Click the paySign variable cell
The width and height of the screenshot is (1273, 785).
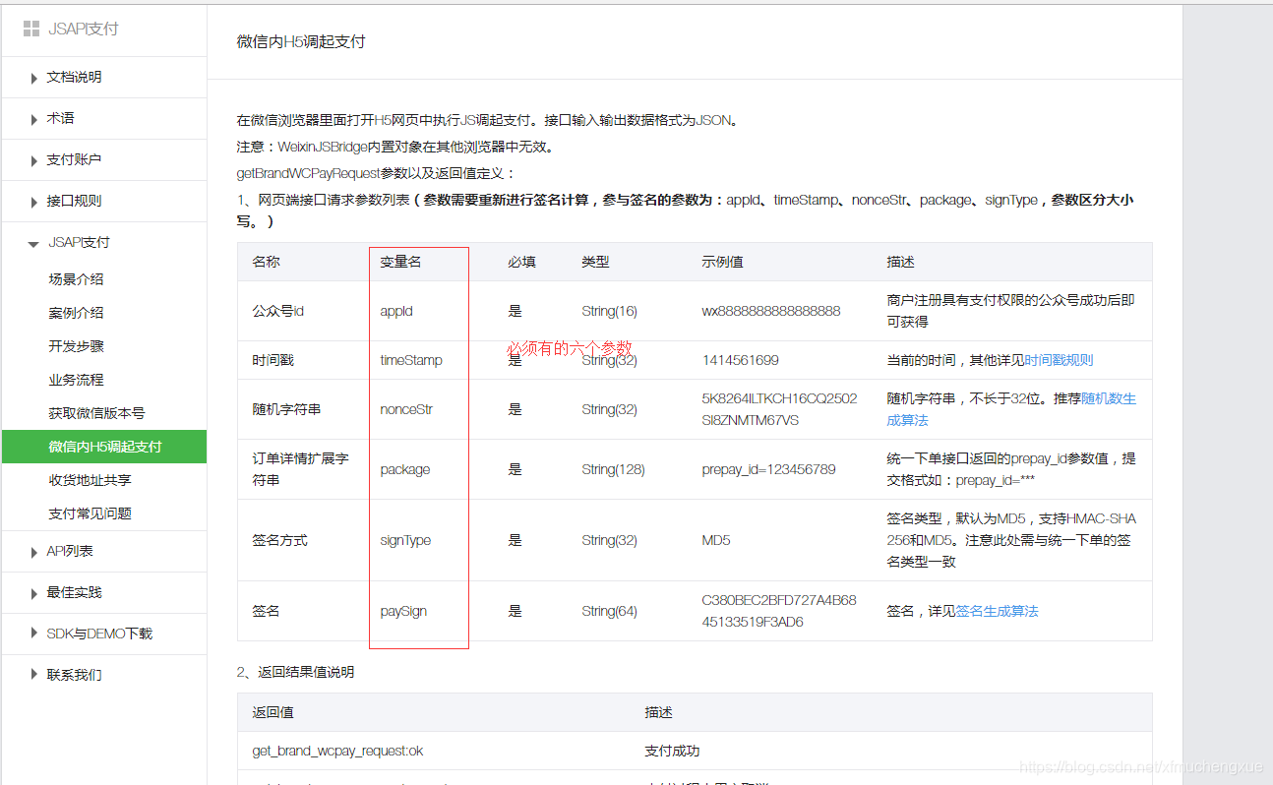coord(403,611)
